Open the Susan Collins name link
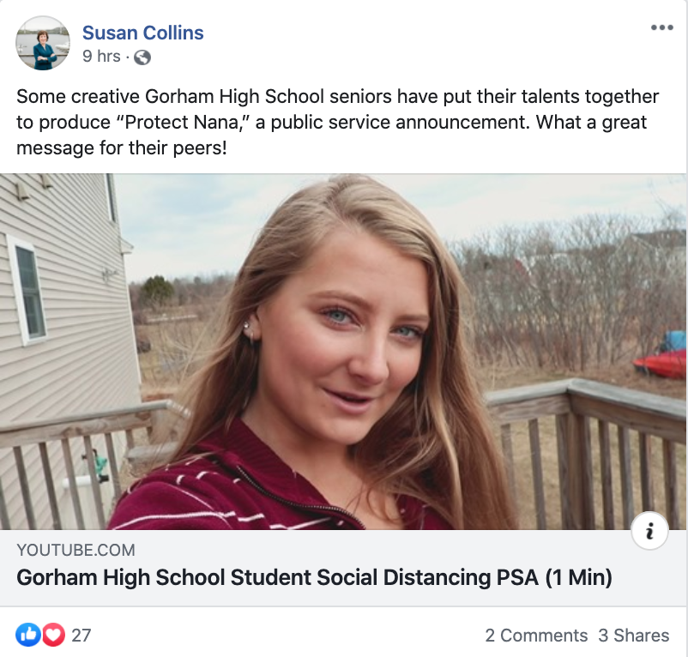Image resolution: width=688 pixels, height=657 pixels. coord(142,33)
